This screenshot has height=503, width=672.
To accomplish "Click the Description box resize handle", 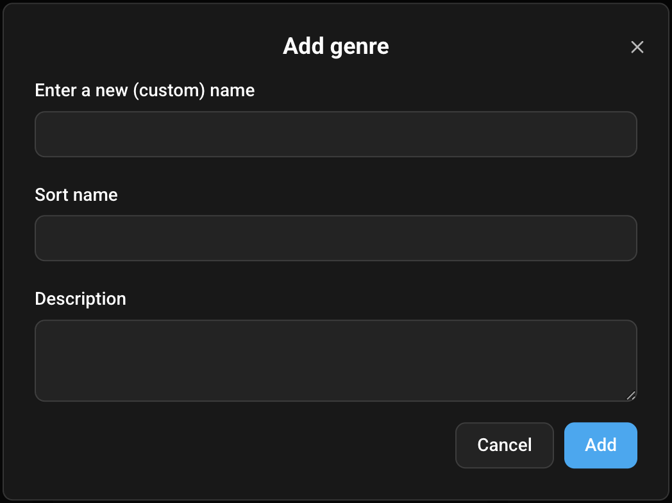I will point(631,396).
